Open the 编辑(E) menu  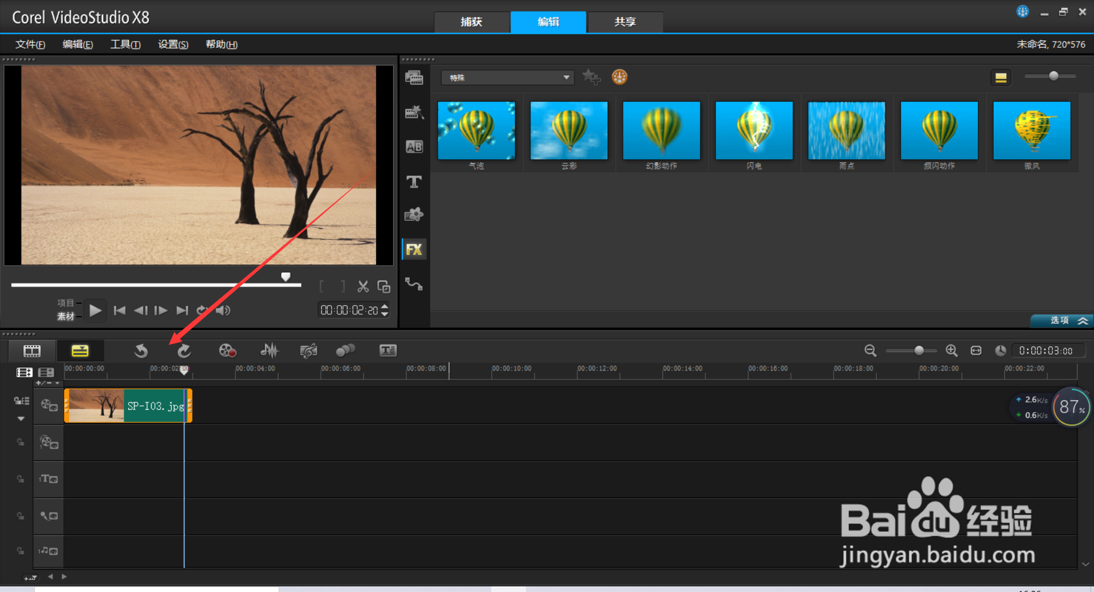(x=77, y=44)
